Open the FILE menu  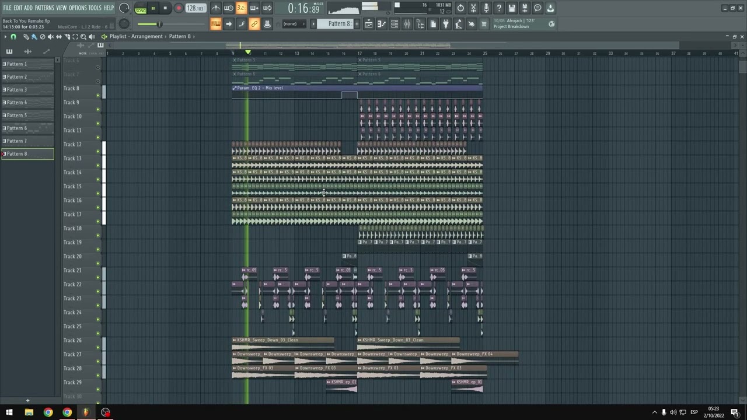pos(7,8)
